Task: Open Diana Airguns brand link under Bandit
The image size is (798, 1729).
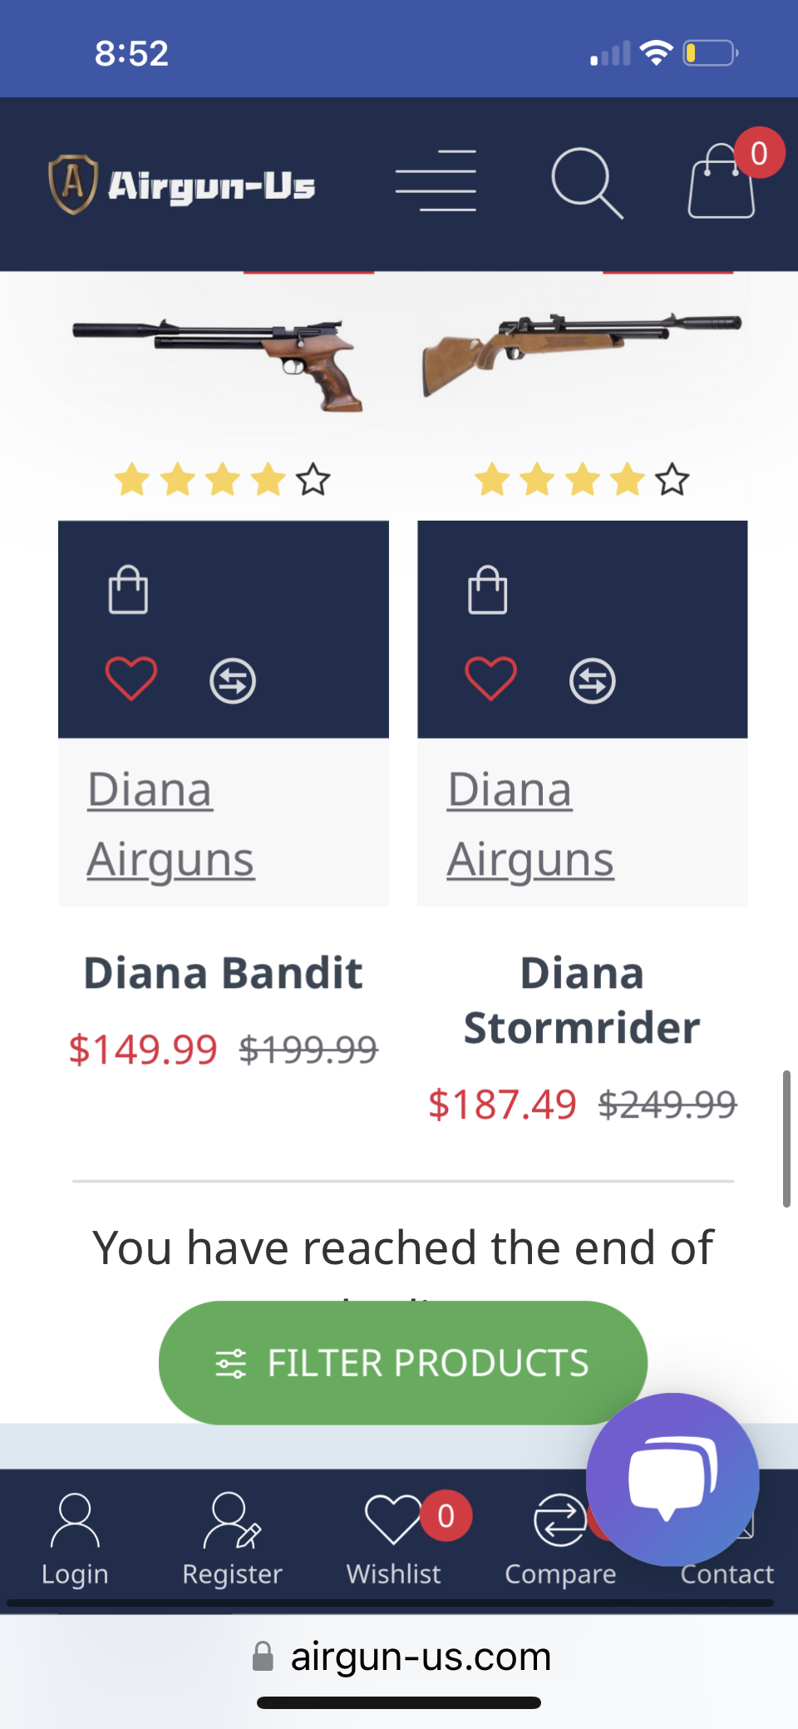Action: [170, 823]
